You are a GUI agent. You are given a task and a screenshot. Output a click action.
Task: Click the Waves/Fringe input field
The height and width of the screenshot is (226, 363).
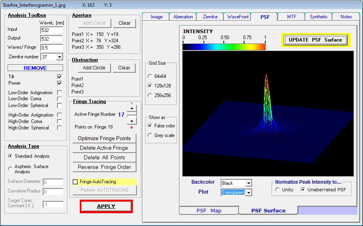coord(51,48)
